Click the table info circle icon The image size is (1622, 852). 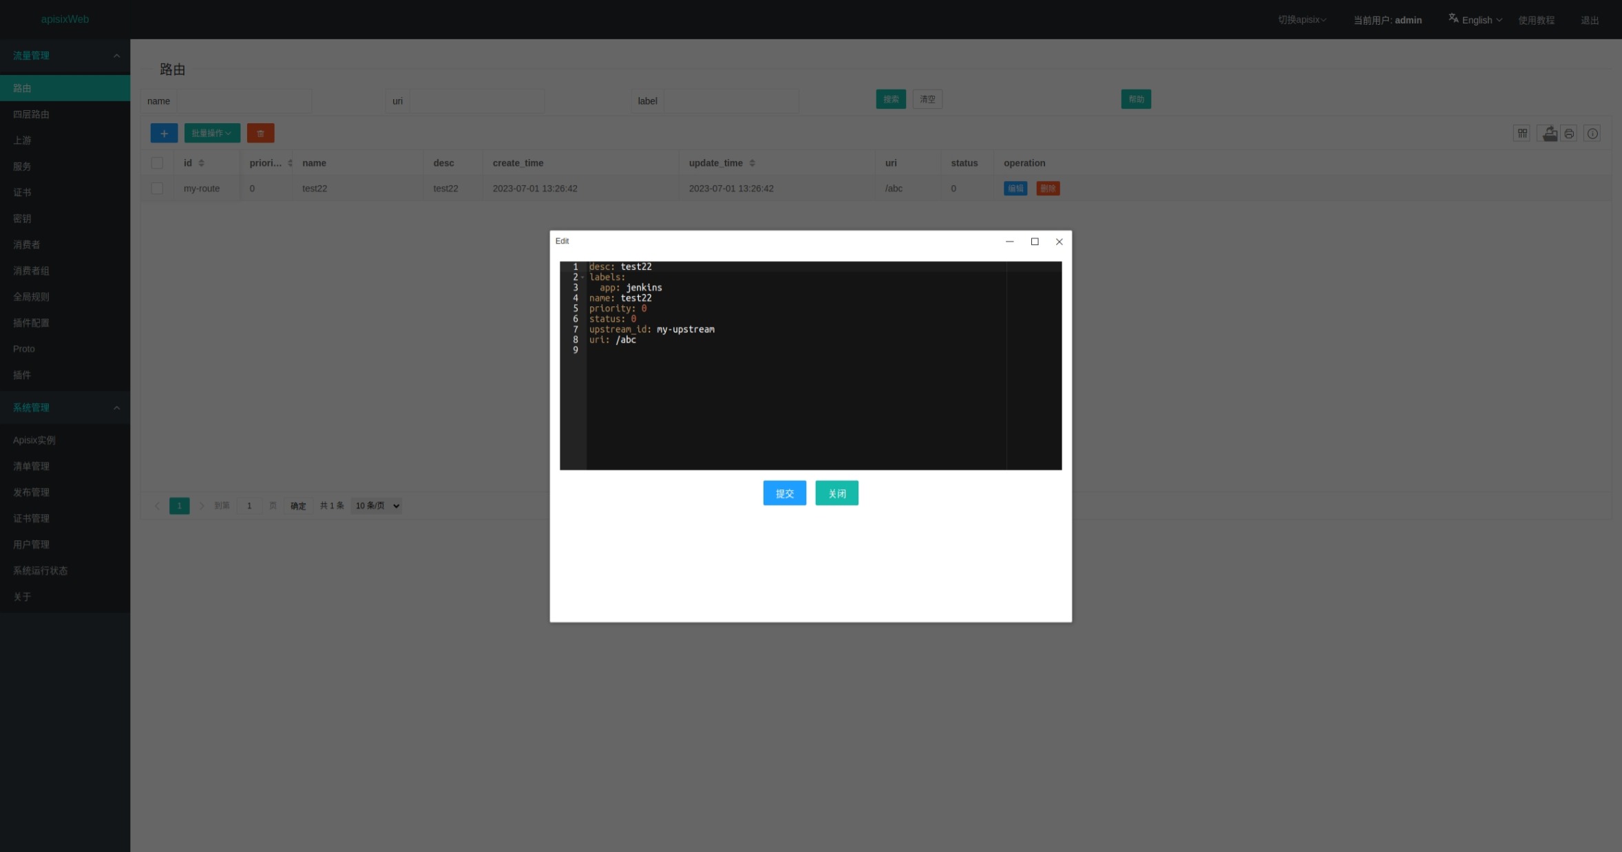tap(1592, 134)
